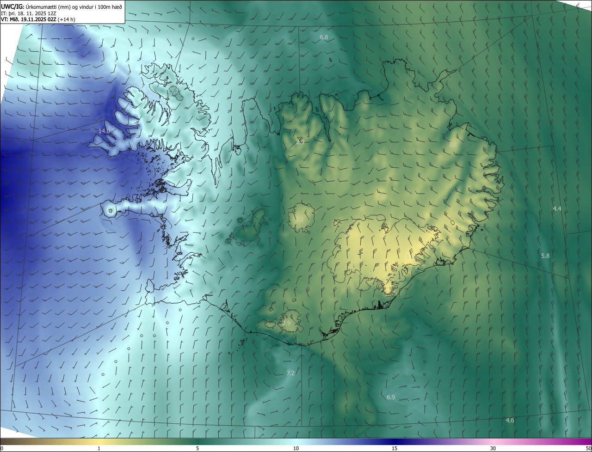Click the 6.8 value north of Iceland
Image resolution: width=592 pixels, height=452 pixels.
(324, 37)
